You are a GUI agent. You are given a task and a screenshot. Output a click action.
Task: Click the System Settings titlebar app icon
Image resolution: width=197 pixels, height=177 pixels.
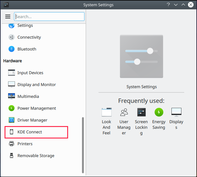point(6,5)
